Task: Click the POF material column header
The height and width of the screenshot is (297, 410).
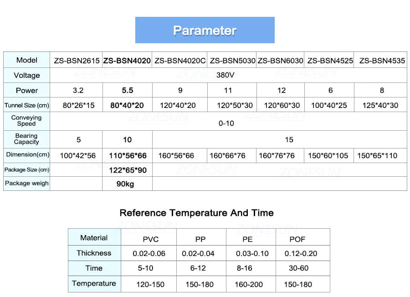Action: pos(297,239)
